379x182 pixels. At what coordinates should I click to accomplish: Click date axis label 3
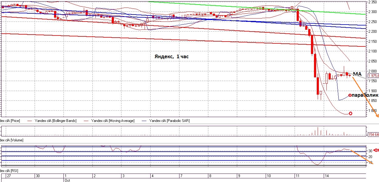pos(123,176)
